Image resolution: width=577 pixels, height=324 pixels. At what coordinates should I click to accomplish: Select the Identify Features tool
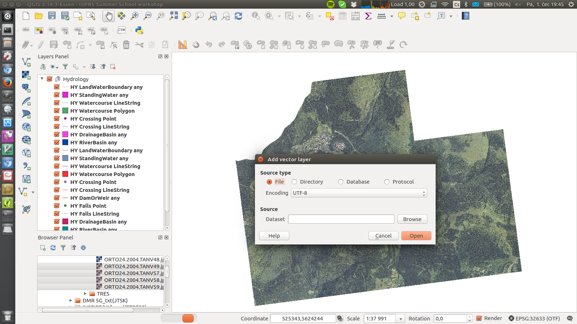[x=256, y=16]
